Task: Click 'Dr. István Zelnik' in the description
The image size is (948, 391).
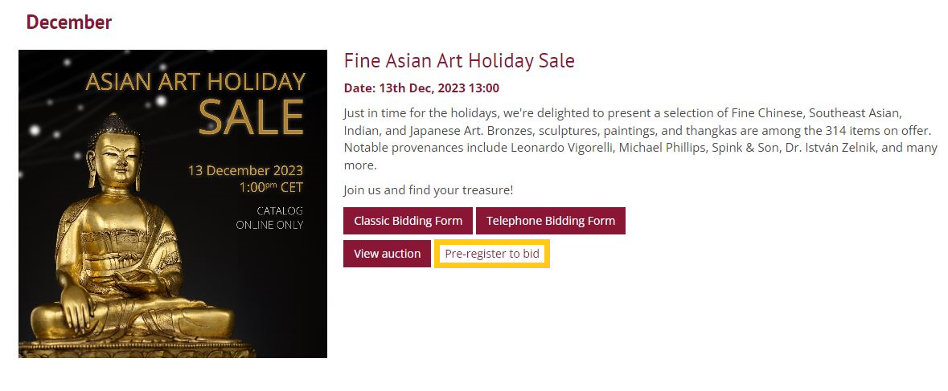Action: click(x=829, y=148)
